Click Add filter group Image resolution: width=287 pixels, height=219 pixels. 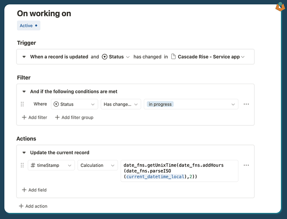coord(74,117)
